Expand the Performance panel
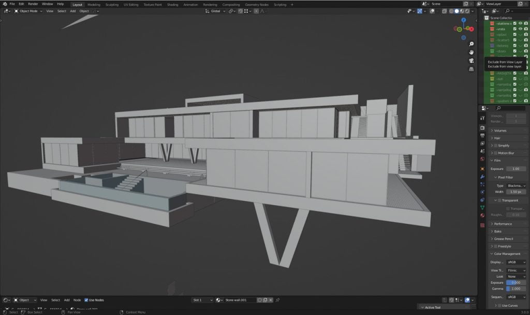 pos(502,224)
